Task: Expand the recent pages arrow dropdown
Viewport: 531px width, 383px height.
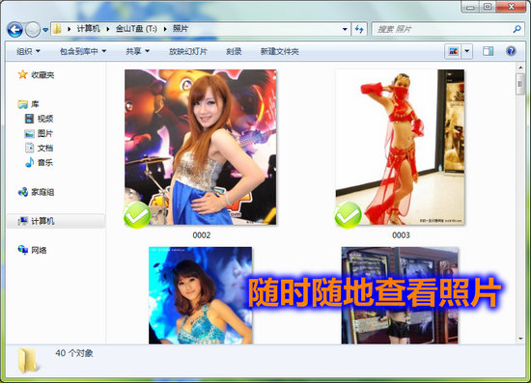Action: [45, 30]
